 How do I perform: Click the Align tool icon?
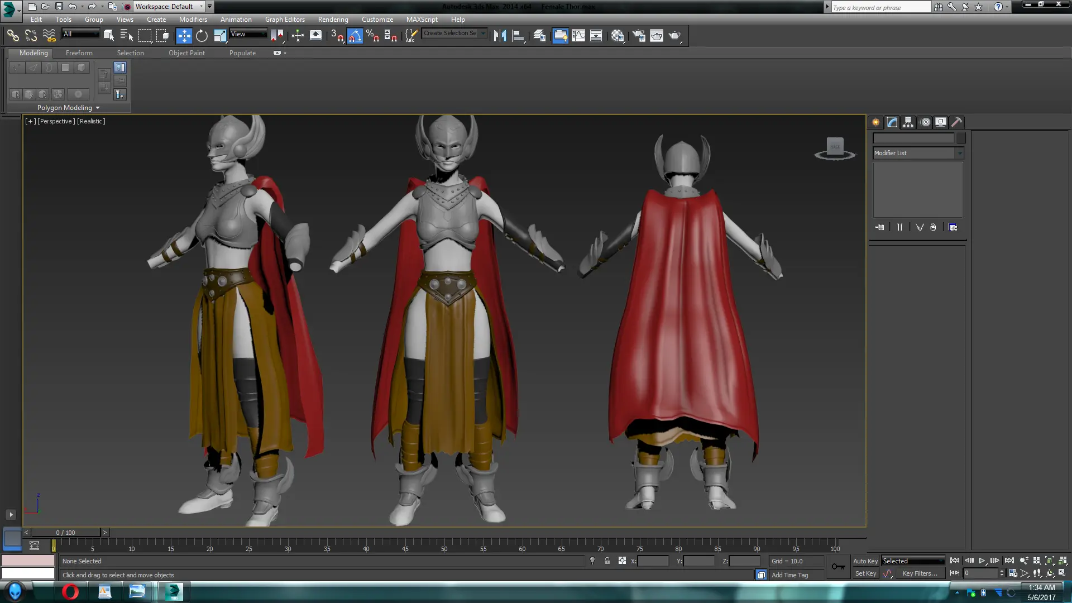pyautogui.click(x=518, y=36)
